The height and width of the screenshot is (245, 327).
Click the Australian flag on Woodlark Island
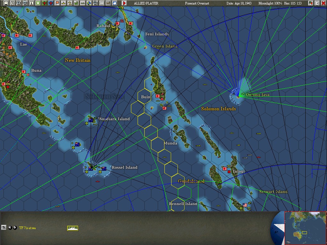(91, 120)
